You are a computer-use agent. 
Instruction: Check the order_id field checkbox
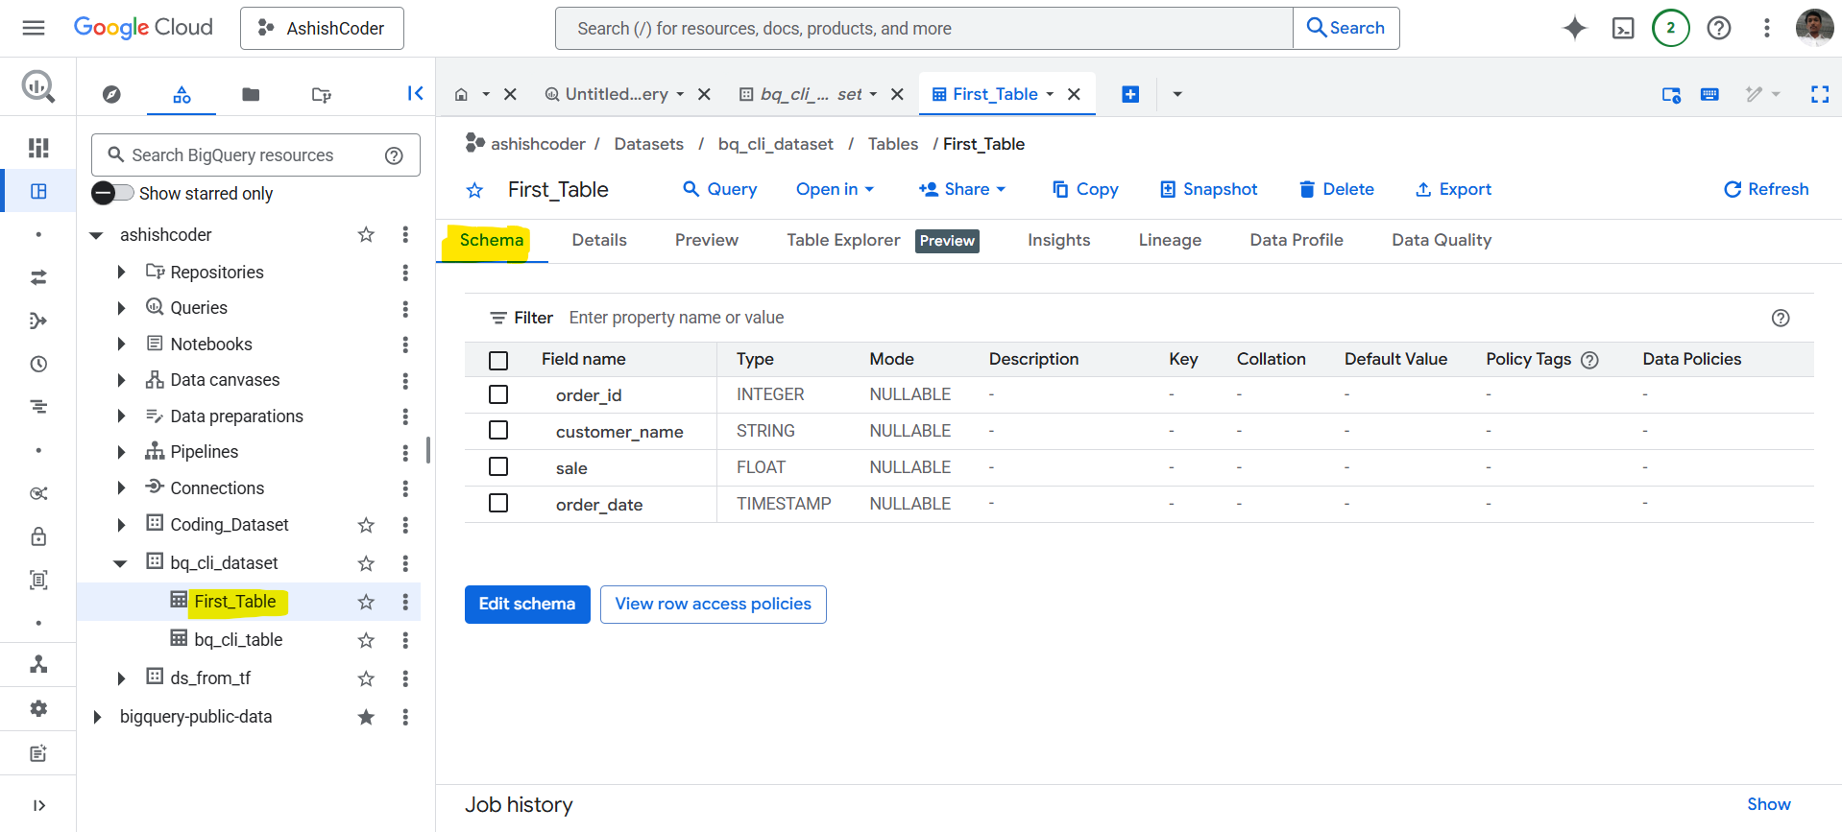498,394
